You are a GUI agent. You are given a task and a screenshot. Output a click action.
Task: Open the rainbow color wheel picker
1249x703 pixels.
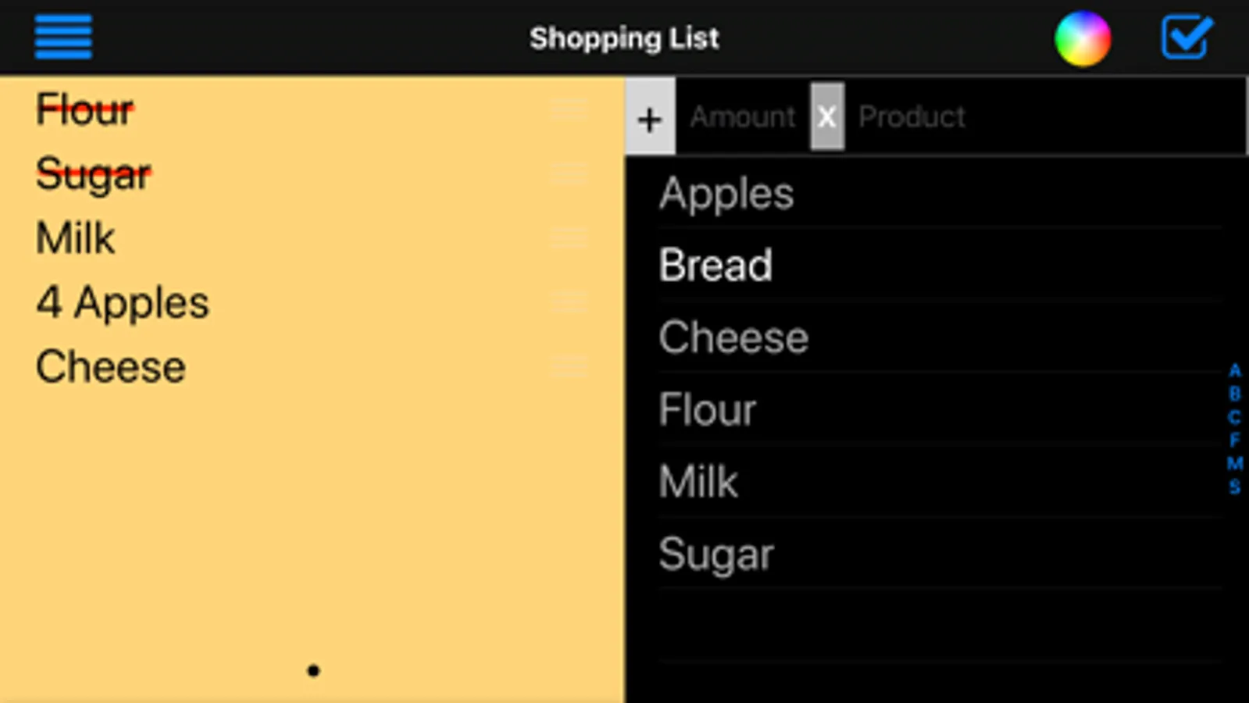[x=1082, y=38]
